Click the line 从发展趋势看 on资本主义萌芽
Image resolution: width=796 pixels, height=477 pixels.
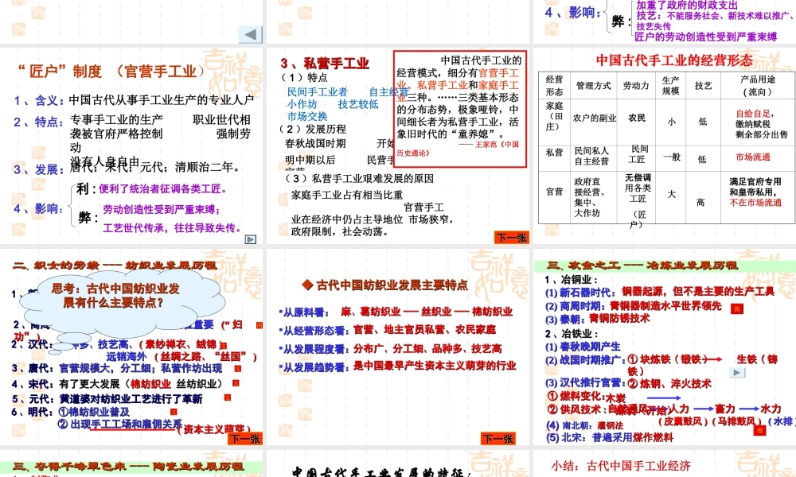pyautogui.click(x=397, y=366)
